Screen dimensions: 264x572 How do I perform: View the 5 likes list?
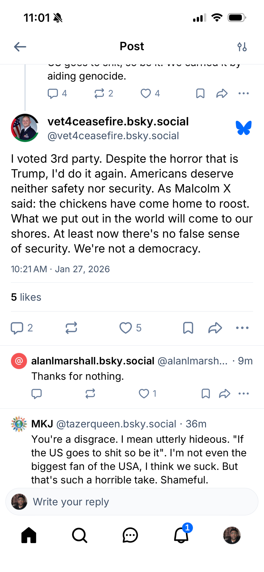click(x=26, y=297)
